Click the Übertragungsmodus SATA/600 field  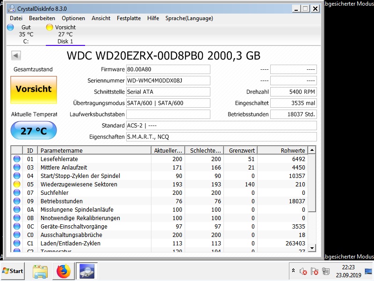(x=168, y=103)
